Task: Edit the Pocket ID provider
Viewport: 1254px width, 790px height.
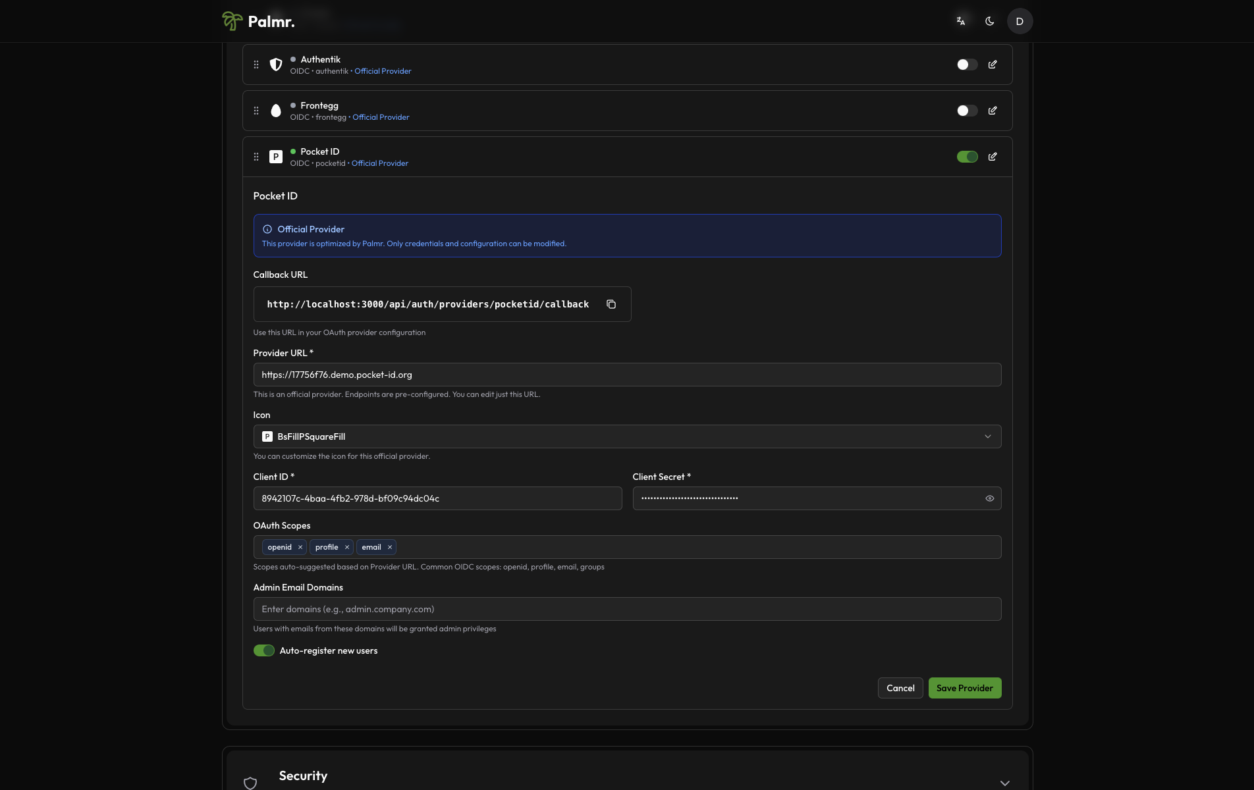Action: (993, 157)
